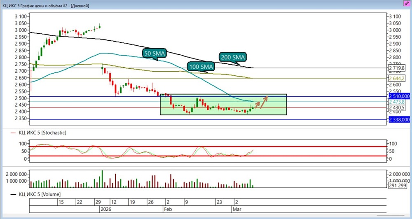Click 2 000 000 on left volume axis

pos(16,174)
